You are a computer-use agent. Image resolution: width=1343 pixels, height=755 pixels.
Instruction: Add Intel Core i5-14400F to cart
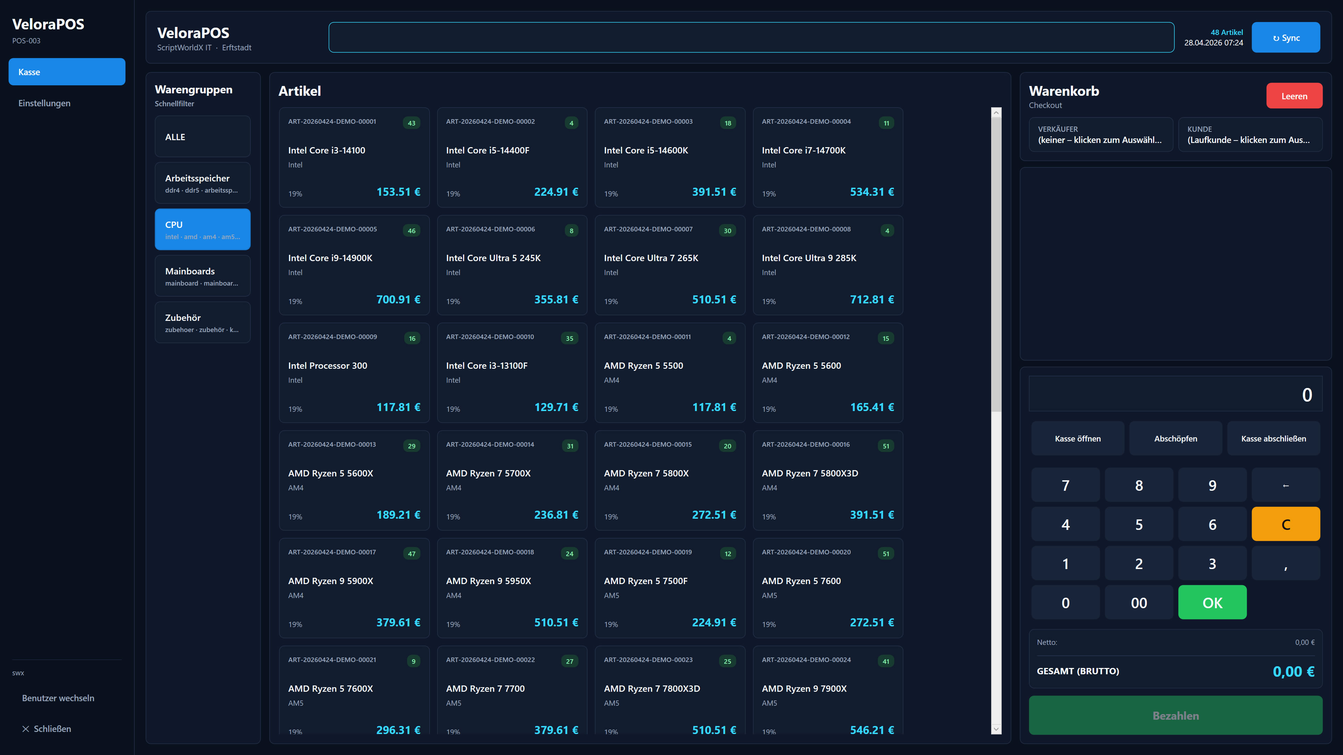512,157
